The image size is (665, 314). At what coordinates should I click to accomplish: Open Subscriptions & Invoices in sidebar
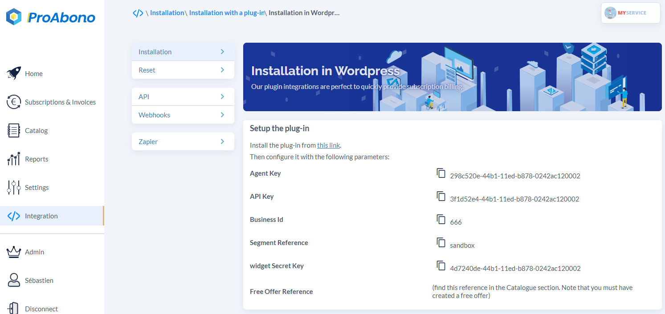pos(52,102)
